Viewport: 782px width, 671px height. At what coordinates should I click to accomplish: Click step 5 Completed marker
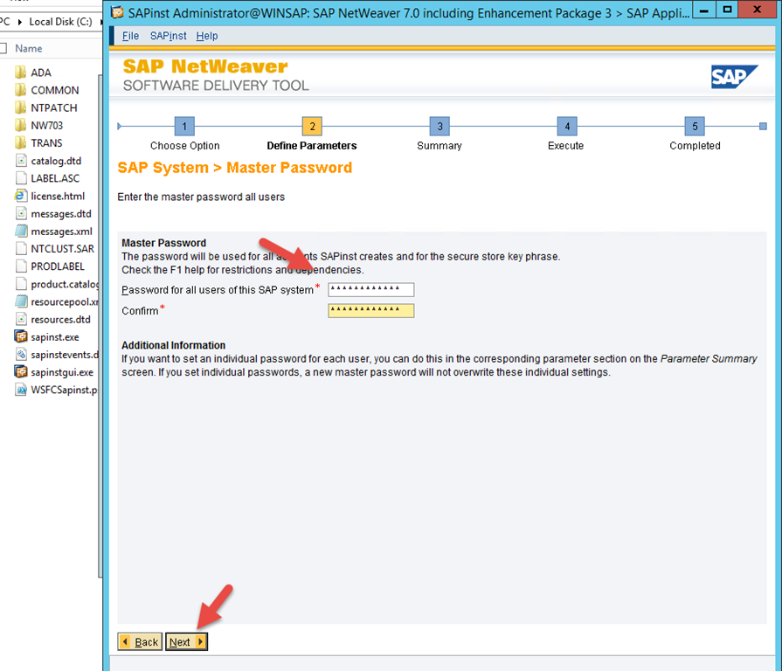(695, 126)
